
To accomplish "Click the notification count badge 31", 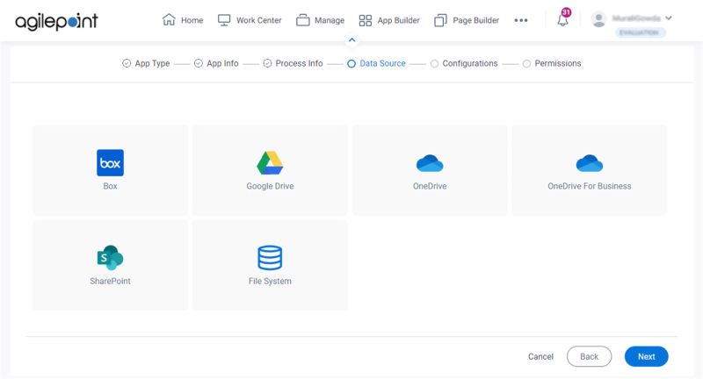I will click(x=566, y=12).
